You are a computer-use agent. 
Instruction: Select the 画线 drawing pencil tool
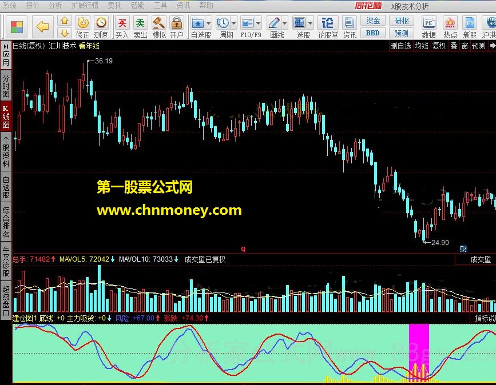(x=274, y=23)
